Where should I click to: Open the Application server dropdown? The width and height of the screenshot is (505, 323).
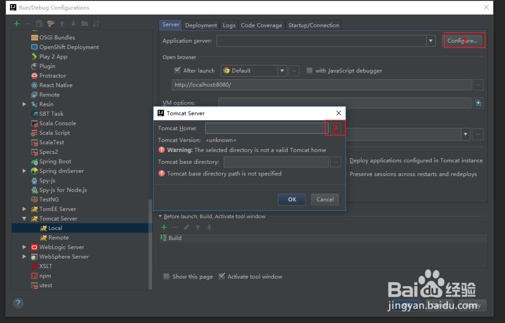(431, 41)
